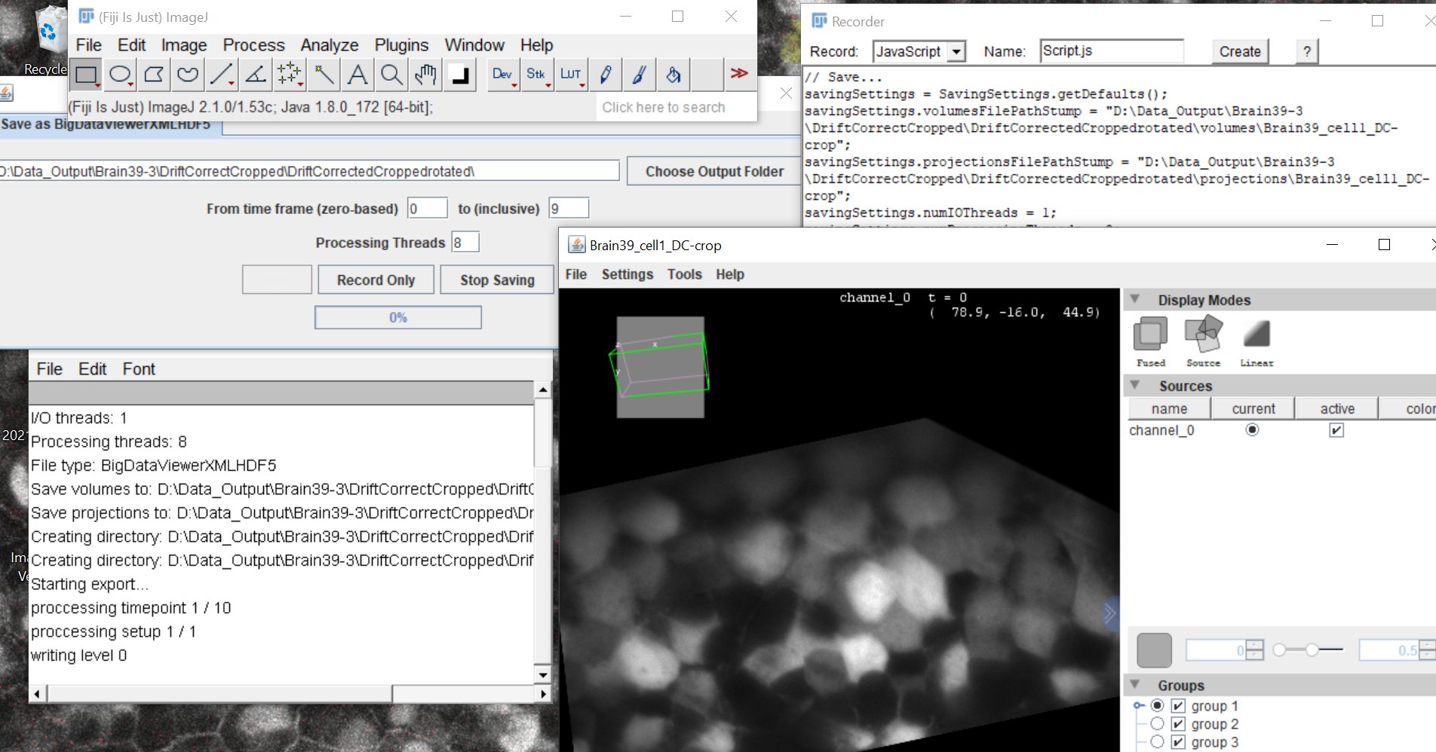Viewport: 1436px width, 752px height.
Task: Collapse the Sources section
Action: (x=1135, y=385)
